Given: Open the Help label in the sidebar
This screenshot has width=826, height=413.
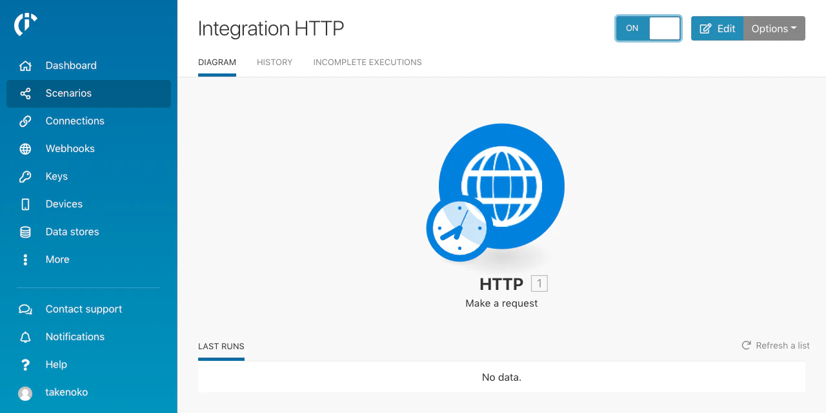Looking at the screenshot, I should [56, 365].
